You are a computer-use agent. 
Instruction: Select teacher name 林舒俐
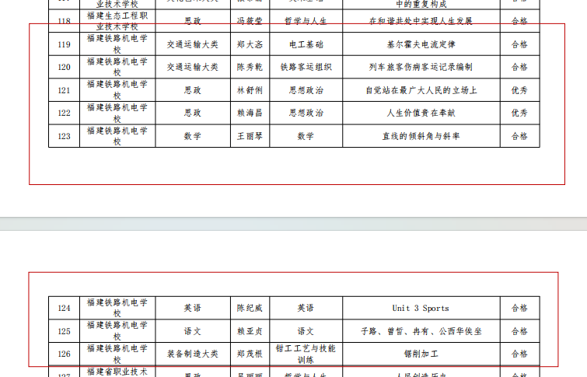tap(250, 90)
